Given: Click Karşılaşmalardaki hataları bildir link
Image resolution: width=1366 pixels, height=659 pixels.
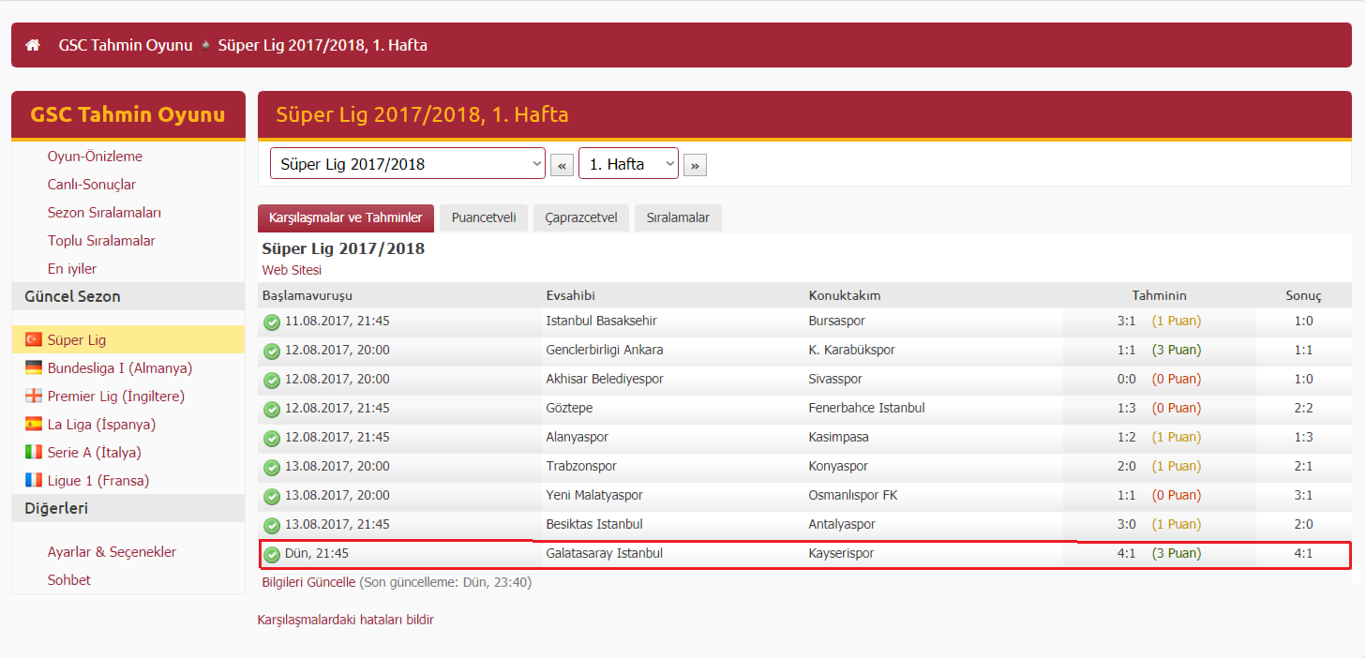Looking at the screenshot, I should click(346, 620).
